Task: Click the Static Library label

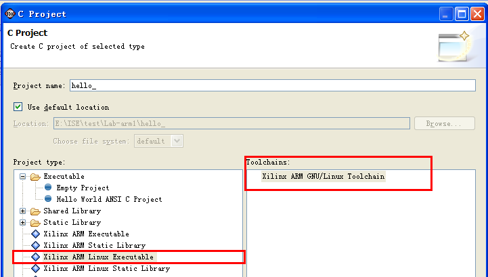Action: tap(72, 222)
